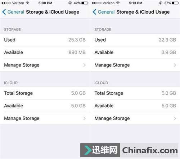Tap the Wi-Fi icon in the right status bar
Screen dimensions: 180x159
[118, 3]
